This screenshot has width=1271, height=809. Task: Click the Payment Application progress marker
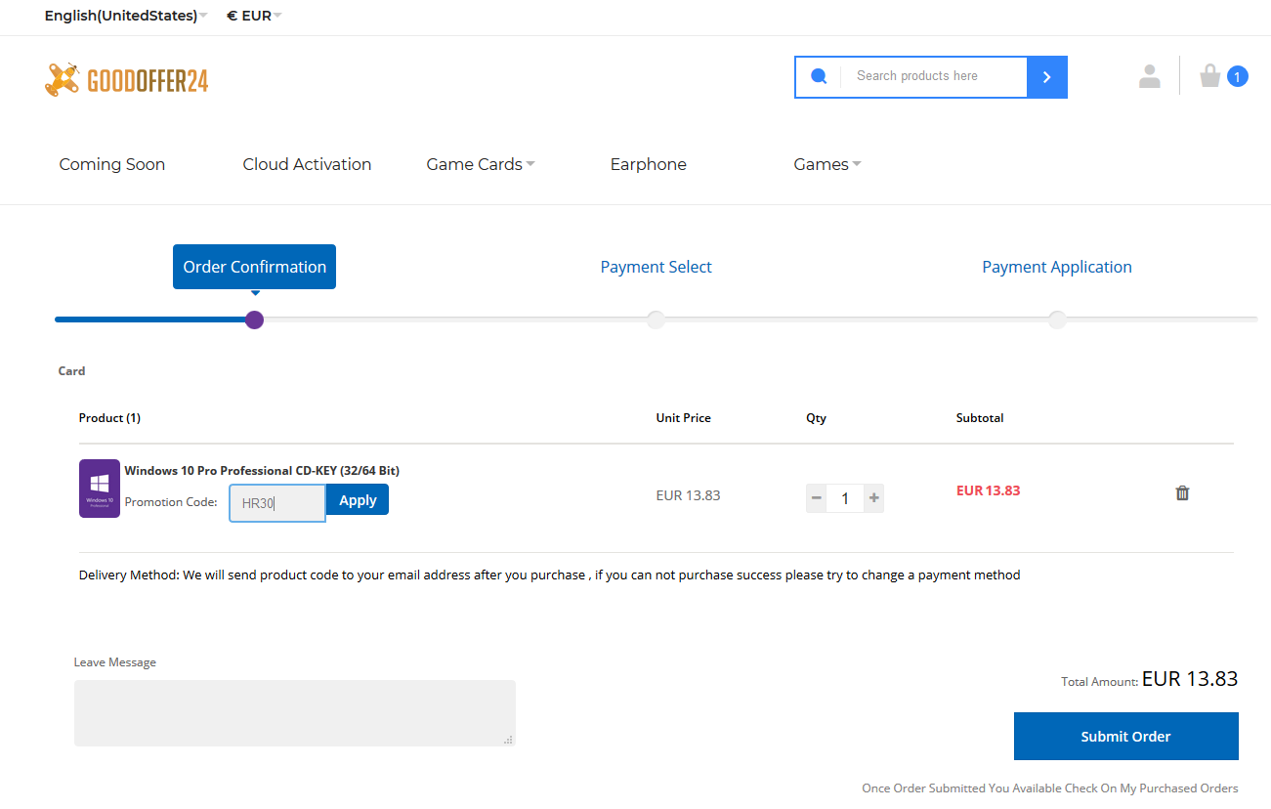[x=1057, y=319]
